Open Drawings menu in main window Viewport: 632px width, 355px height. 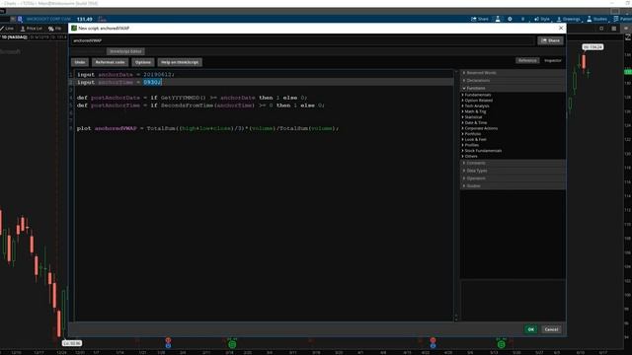pos(569,19)
